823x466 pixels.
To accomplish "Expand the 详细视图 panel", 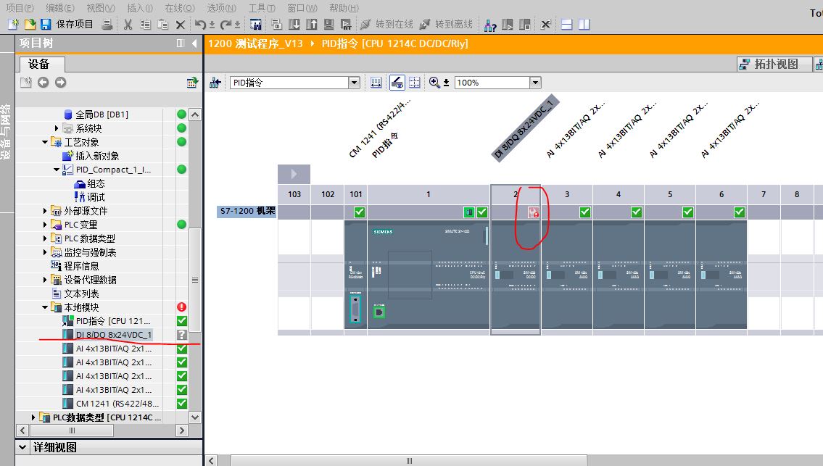I will pos(22,447).
